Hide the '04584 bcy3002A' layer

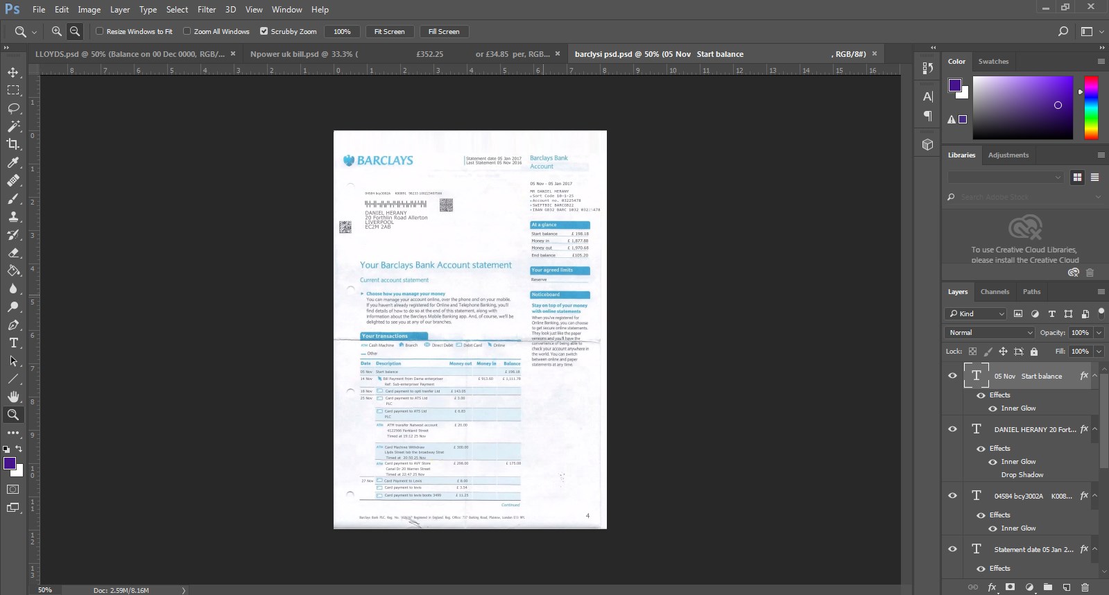point(953,496)
